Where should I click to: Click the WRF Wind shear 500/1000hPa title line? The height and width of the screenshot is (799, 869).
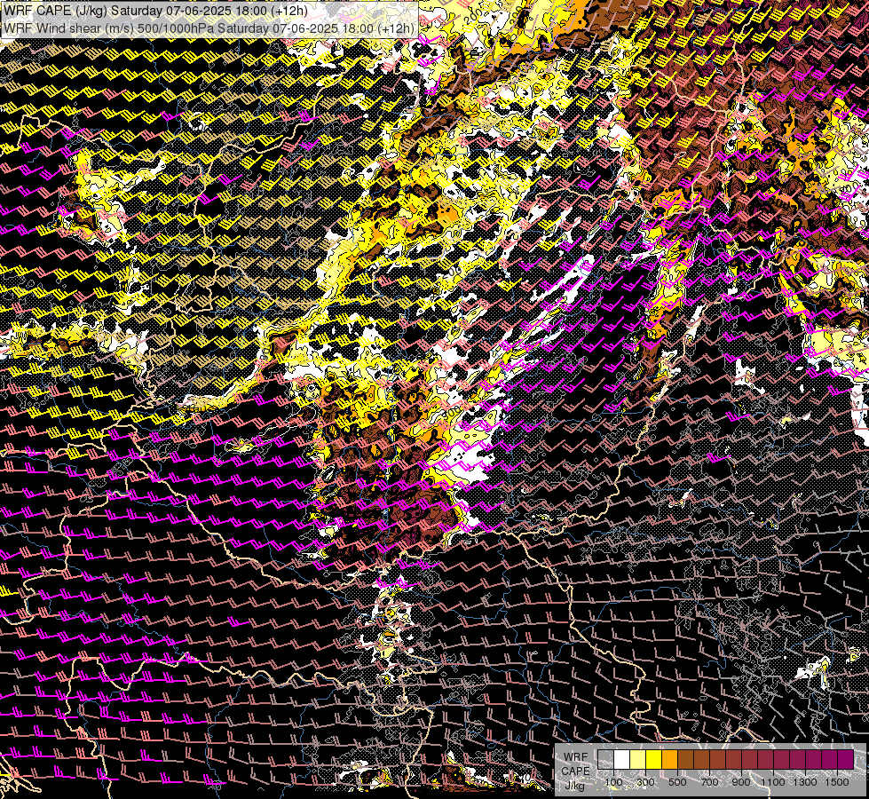coord(209,28)
